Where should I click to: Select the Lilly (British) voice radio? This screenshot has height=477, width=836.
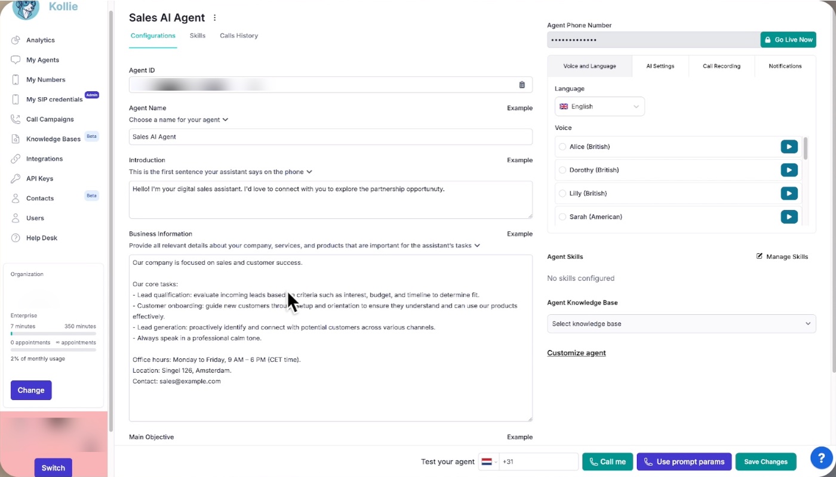[x=563, y=193]
